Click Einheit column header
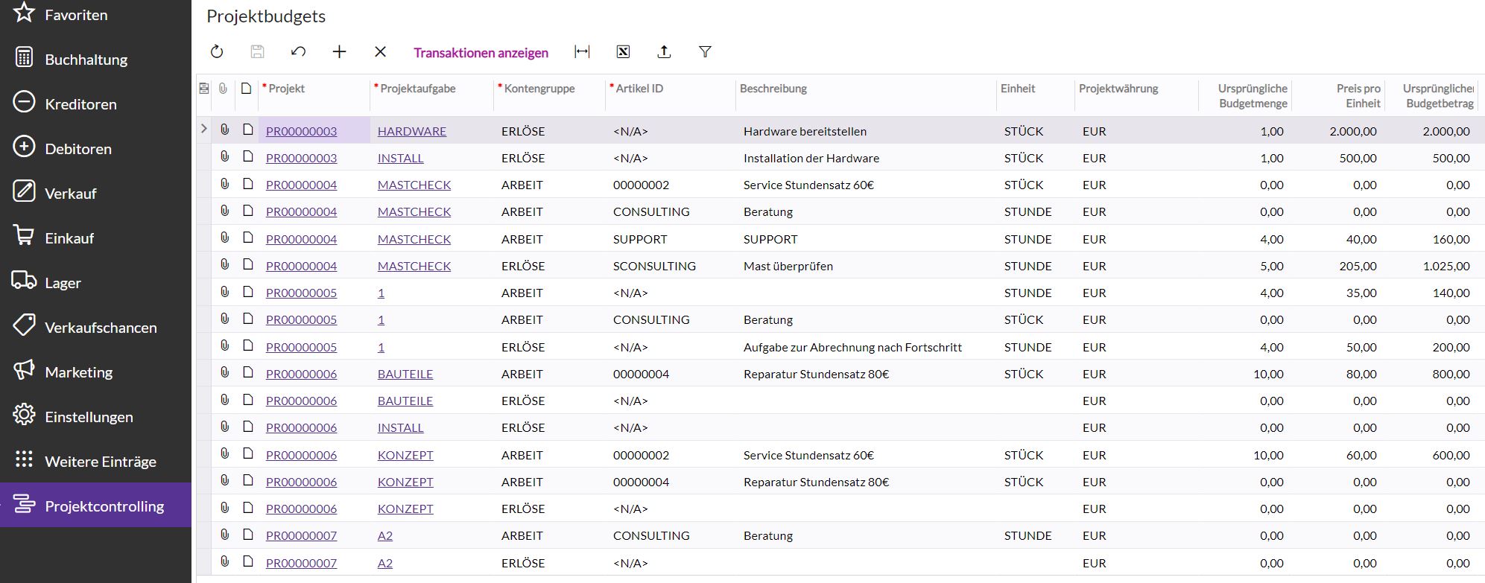Image resolution: width=1485 pixels, height=583 pixels. click(x=1018, y=89)
